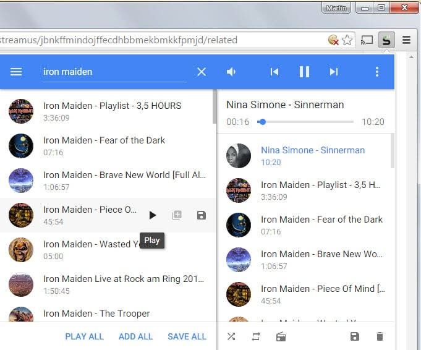Viewport: 421px width, 350px height.
Task: Select Iron Maiden - Brave New World search result
Action: 108,181
